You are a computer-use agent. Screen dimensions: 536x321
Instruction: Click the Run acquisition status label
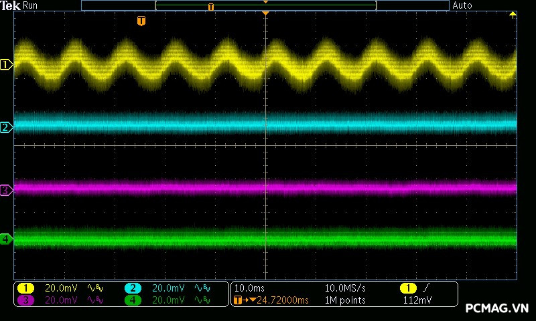30,5
